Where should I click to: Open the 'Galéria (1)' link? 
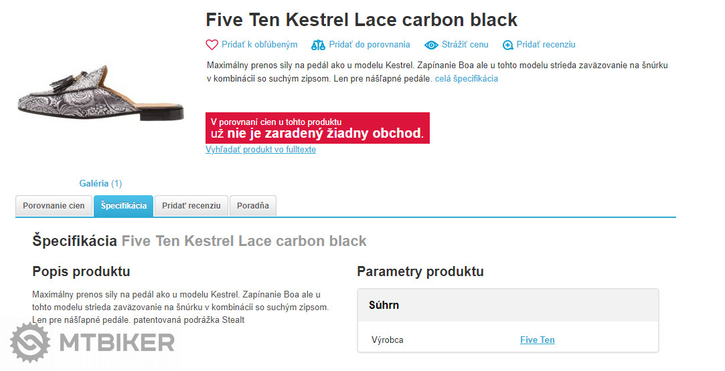[100, 183]
